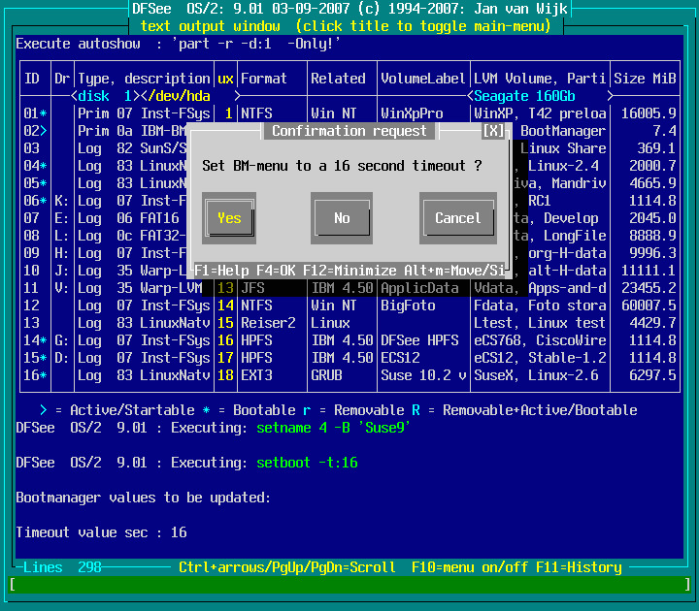Click the 'F10=menu on/off' hint
The height and width of the screenshot is (611, 699).
[x=470, y=567]
